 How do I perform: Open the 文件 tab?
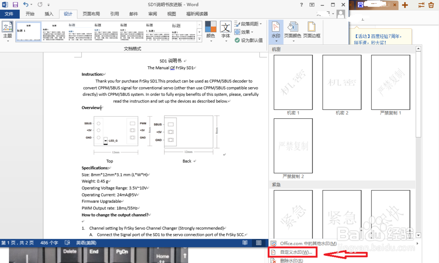(x=9, y=14)
